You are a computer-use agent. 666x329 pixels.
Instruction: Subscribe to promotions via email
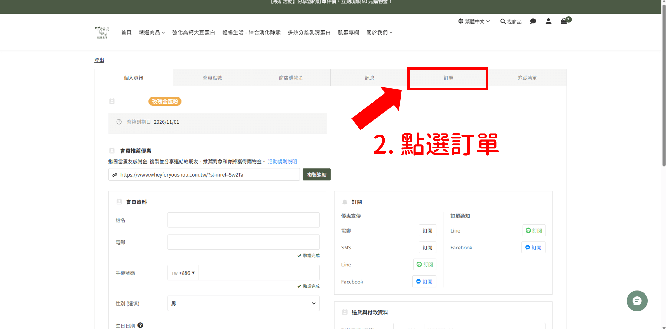[427, 230]
